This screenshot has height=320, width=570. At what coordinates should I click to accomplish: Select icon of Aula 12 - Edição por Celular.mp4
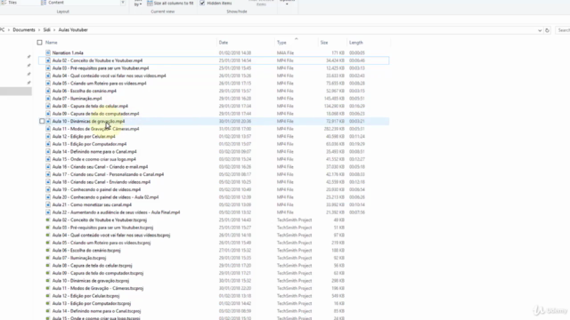click(x=48, y=136)
